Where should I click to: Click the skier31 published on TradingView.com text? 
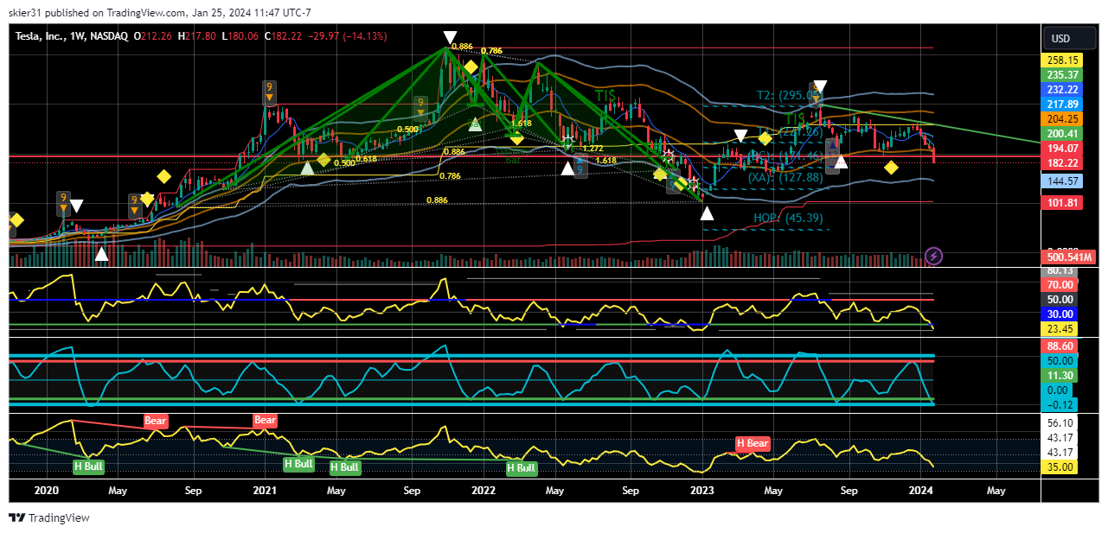(97, 13)
